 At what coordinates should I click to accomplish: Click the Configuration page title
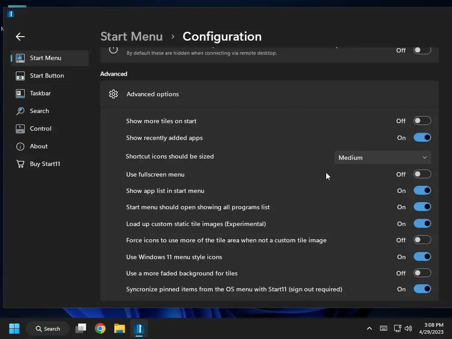(222, 37)
